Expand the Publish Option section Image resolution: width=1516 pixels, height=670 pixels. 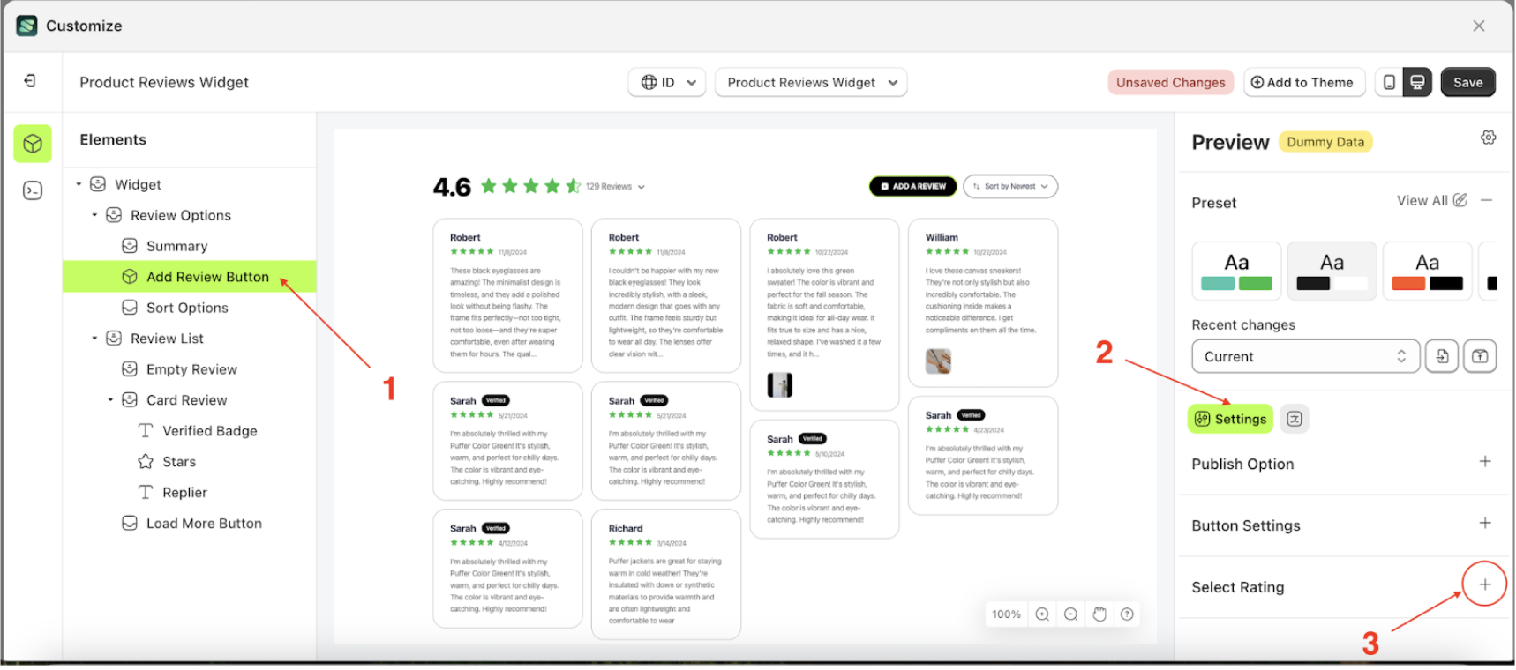(1485, 462)
